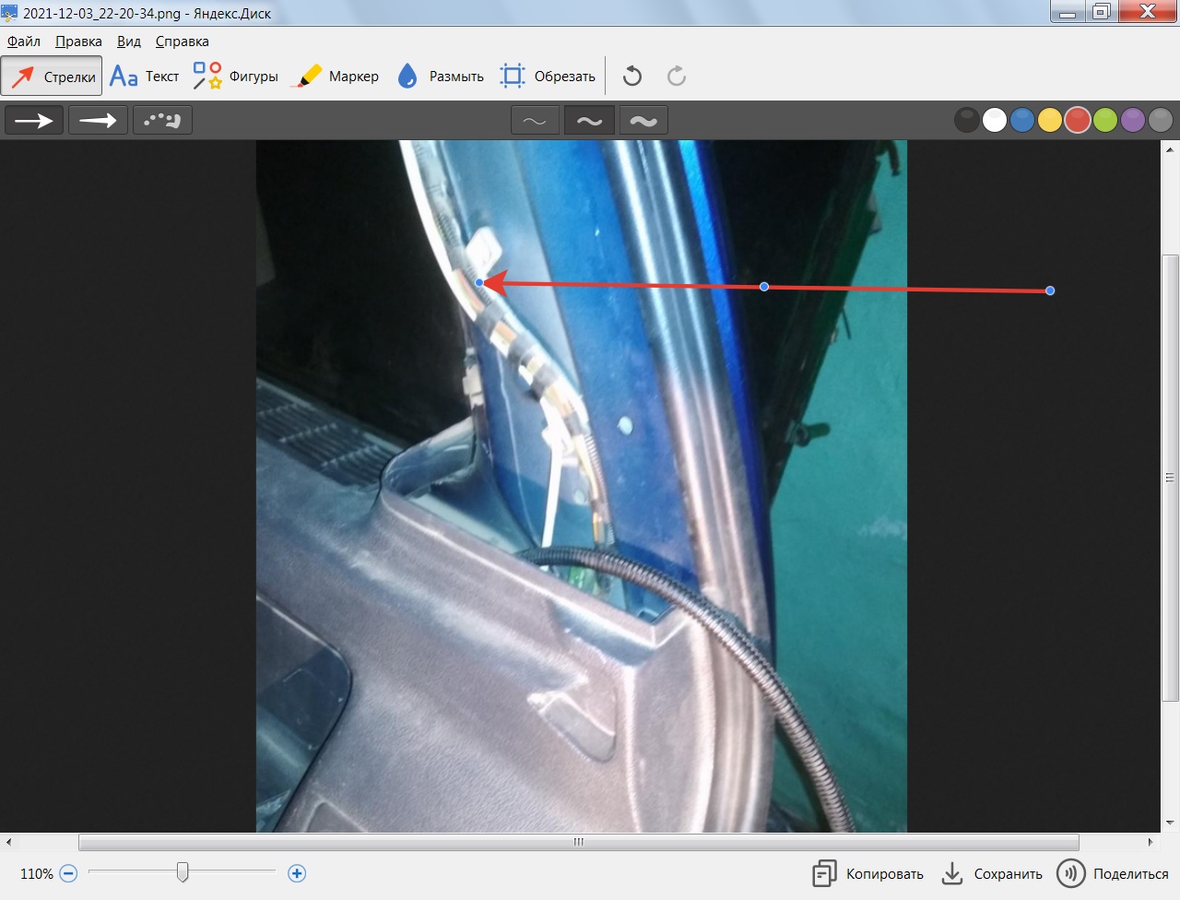Click the scroll right arrow
The image size is (1180, 900).
tap(1150, 842)
